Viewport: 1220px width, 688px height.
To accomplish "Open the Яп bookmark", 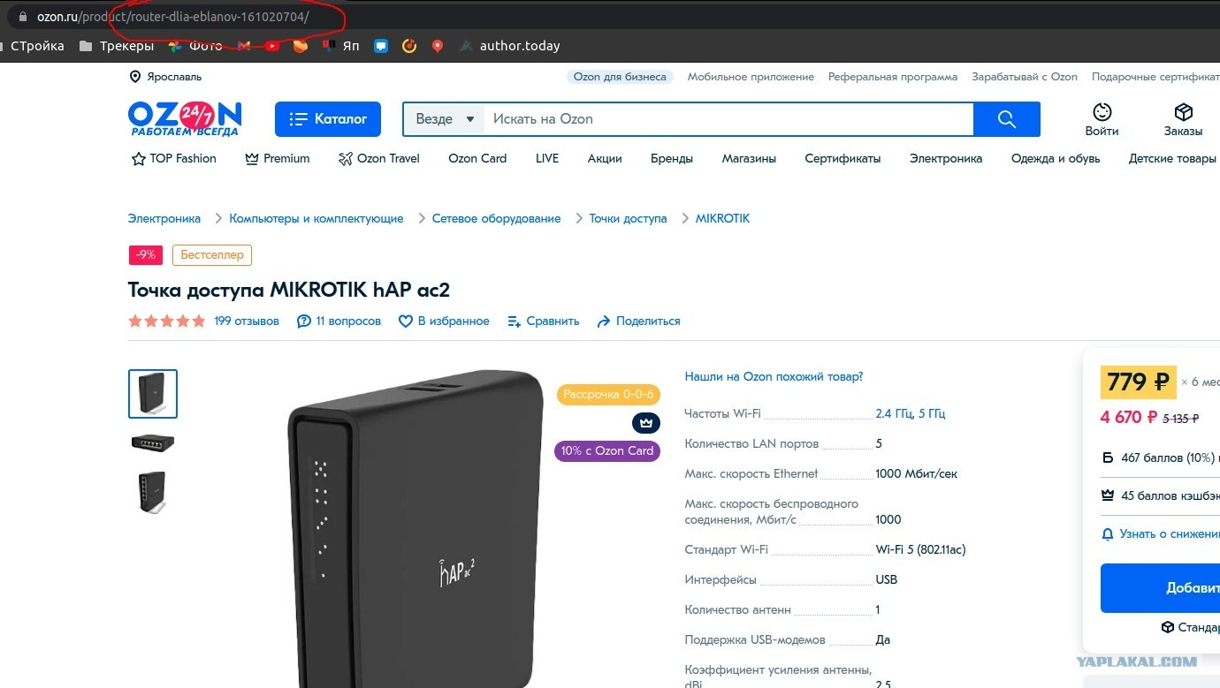I will pyautogui.click(x=341, y=46).
